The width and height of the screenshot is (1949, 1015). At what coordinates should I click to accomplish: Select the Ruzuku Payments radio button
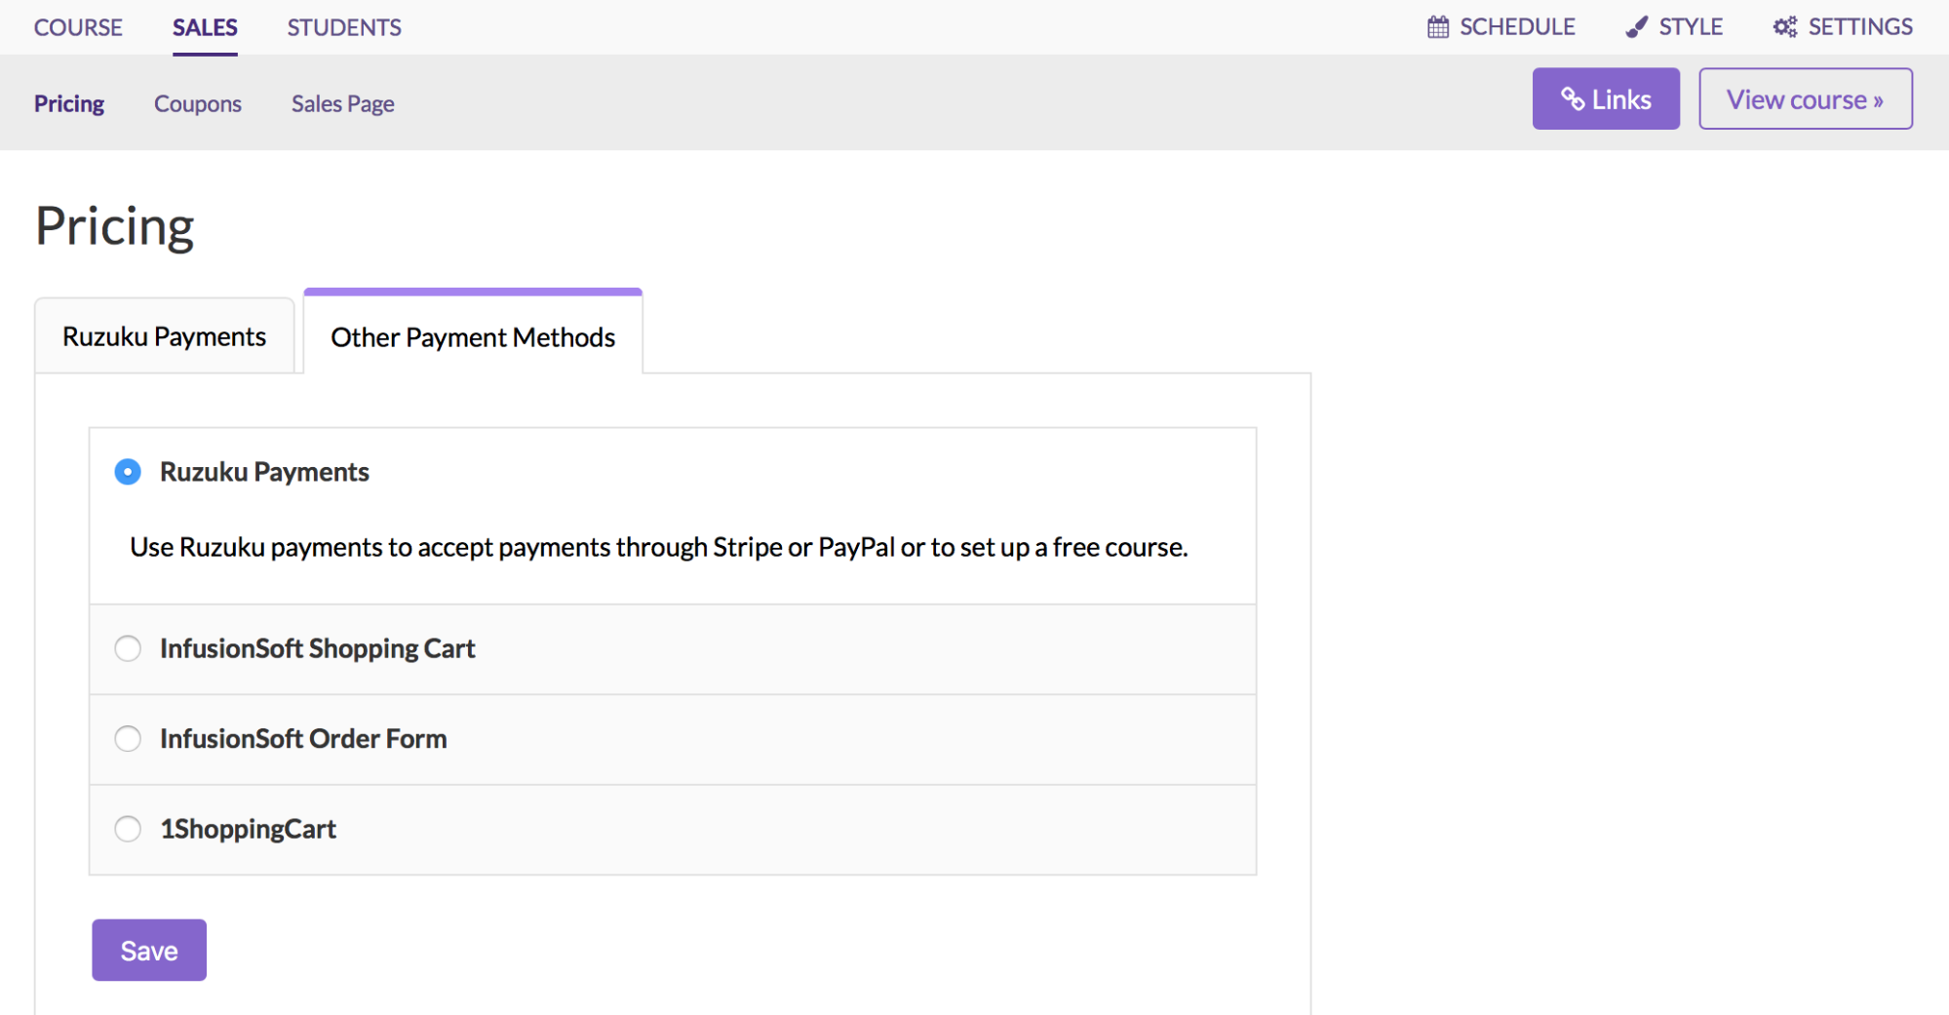(x=128, y=472)
